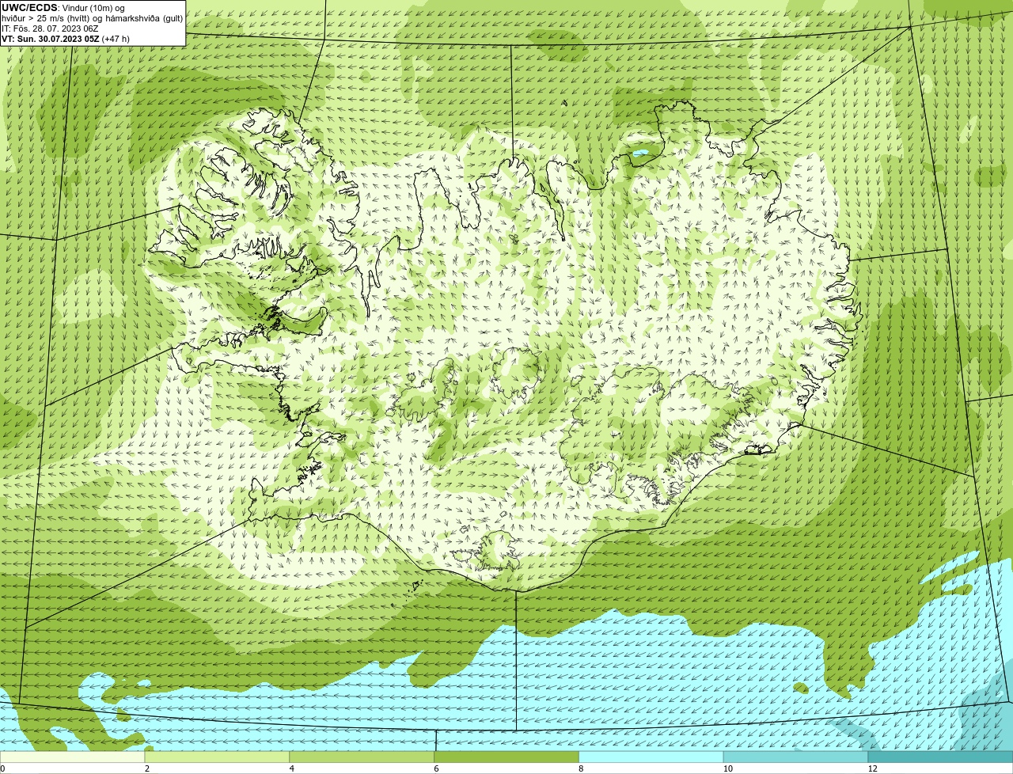
Task: Click the 'hviður > 25 m/s (hvítt)' legend line
Action: (x=92, y=18)
